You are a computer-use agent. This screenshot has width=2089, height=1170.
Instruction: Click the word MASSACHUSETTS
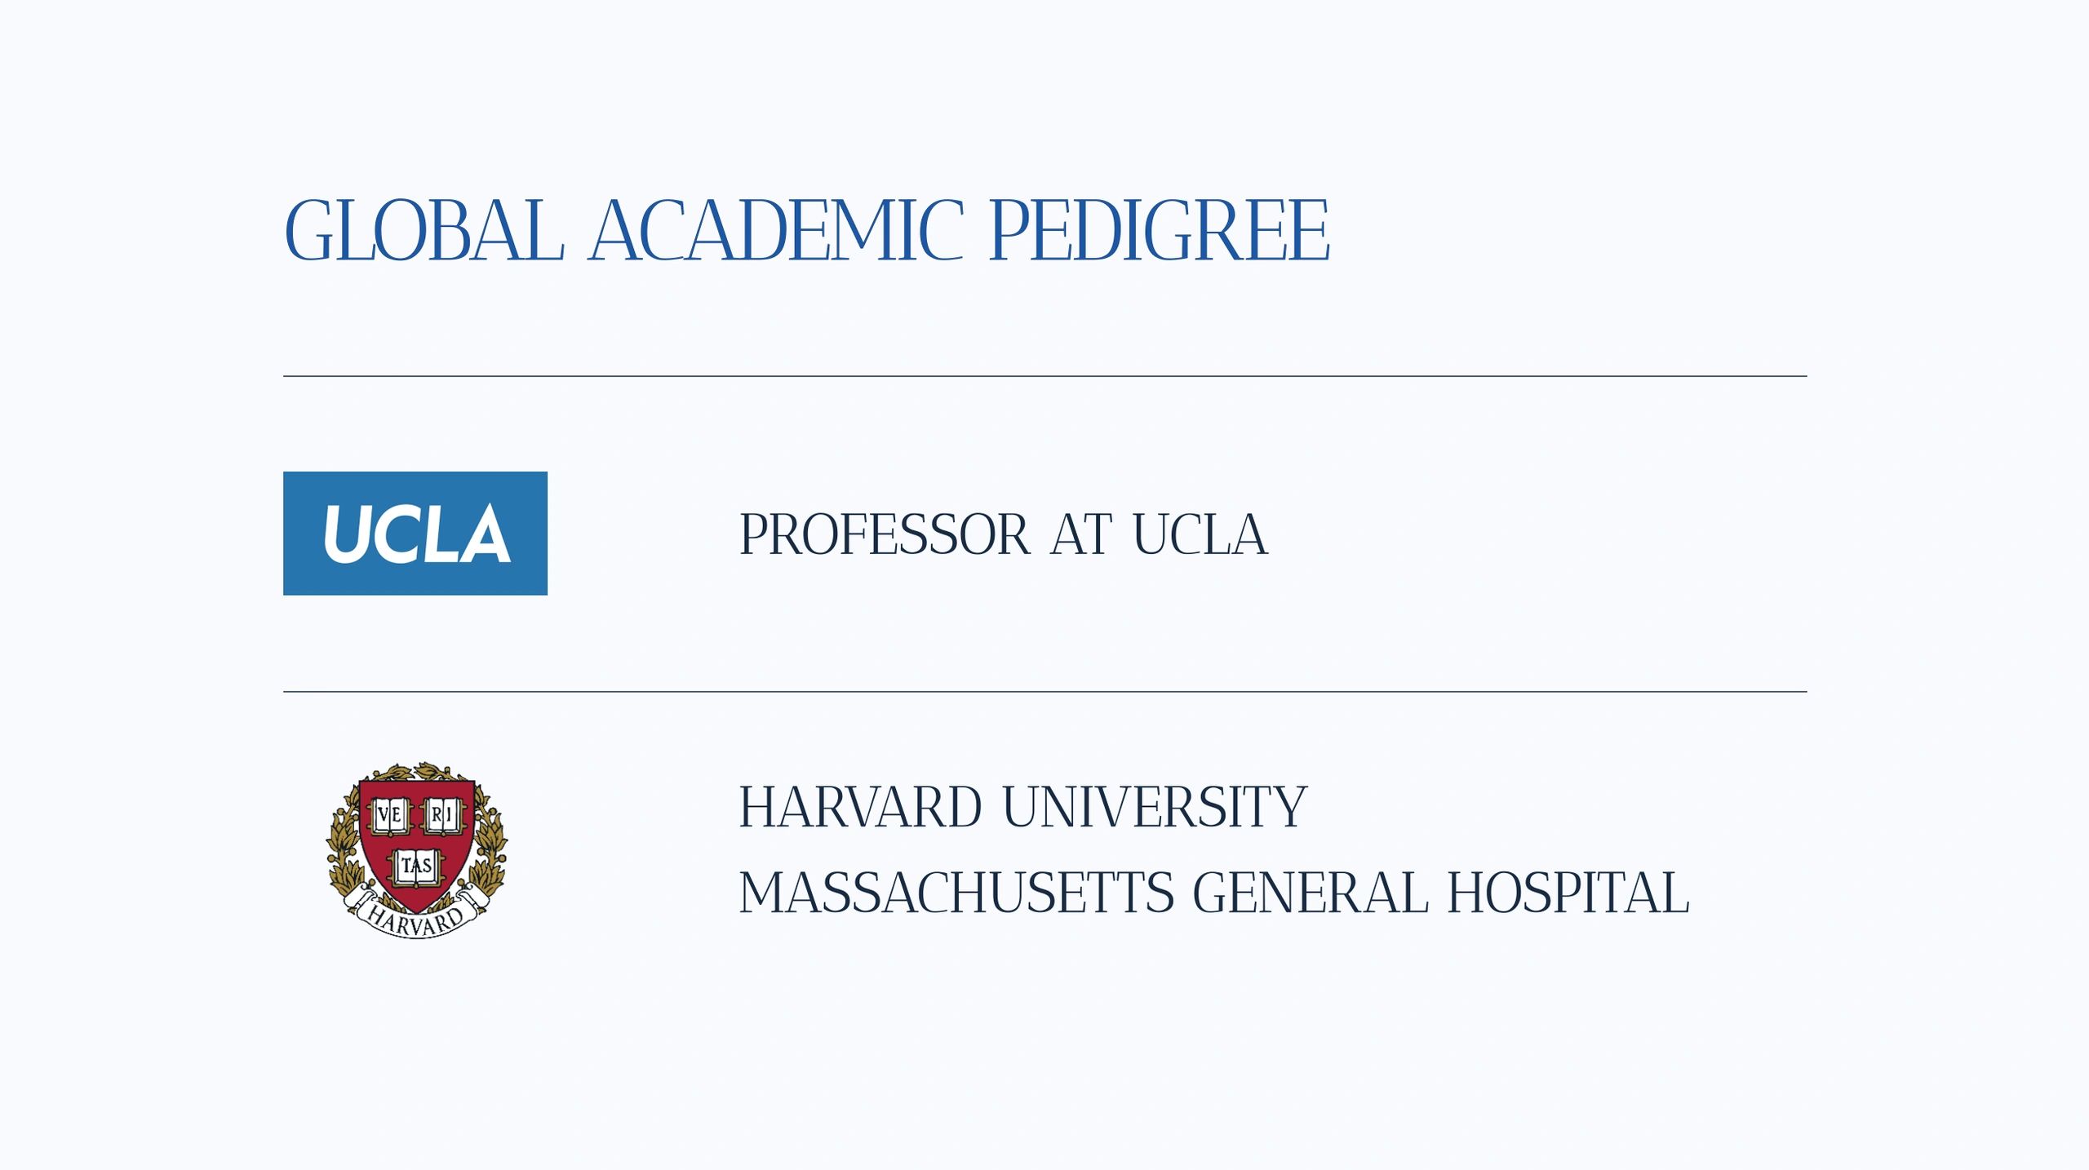point(956,893)
